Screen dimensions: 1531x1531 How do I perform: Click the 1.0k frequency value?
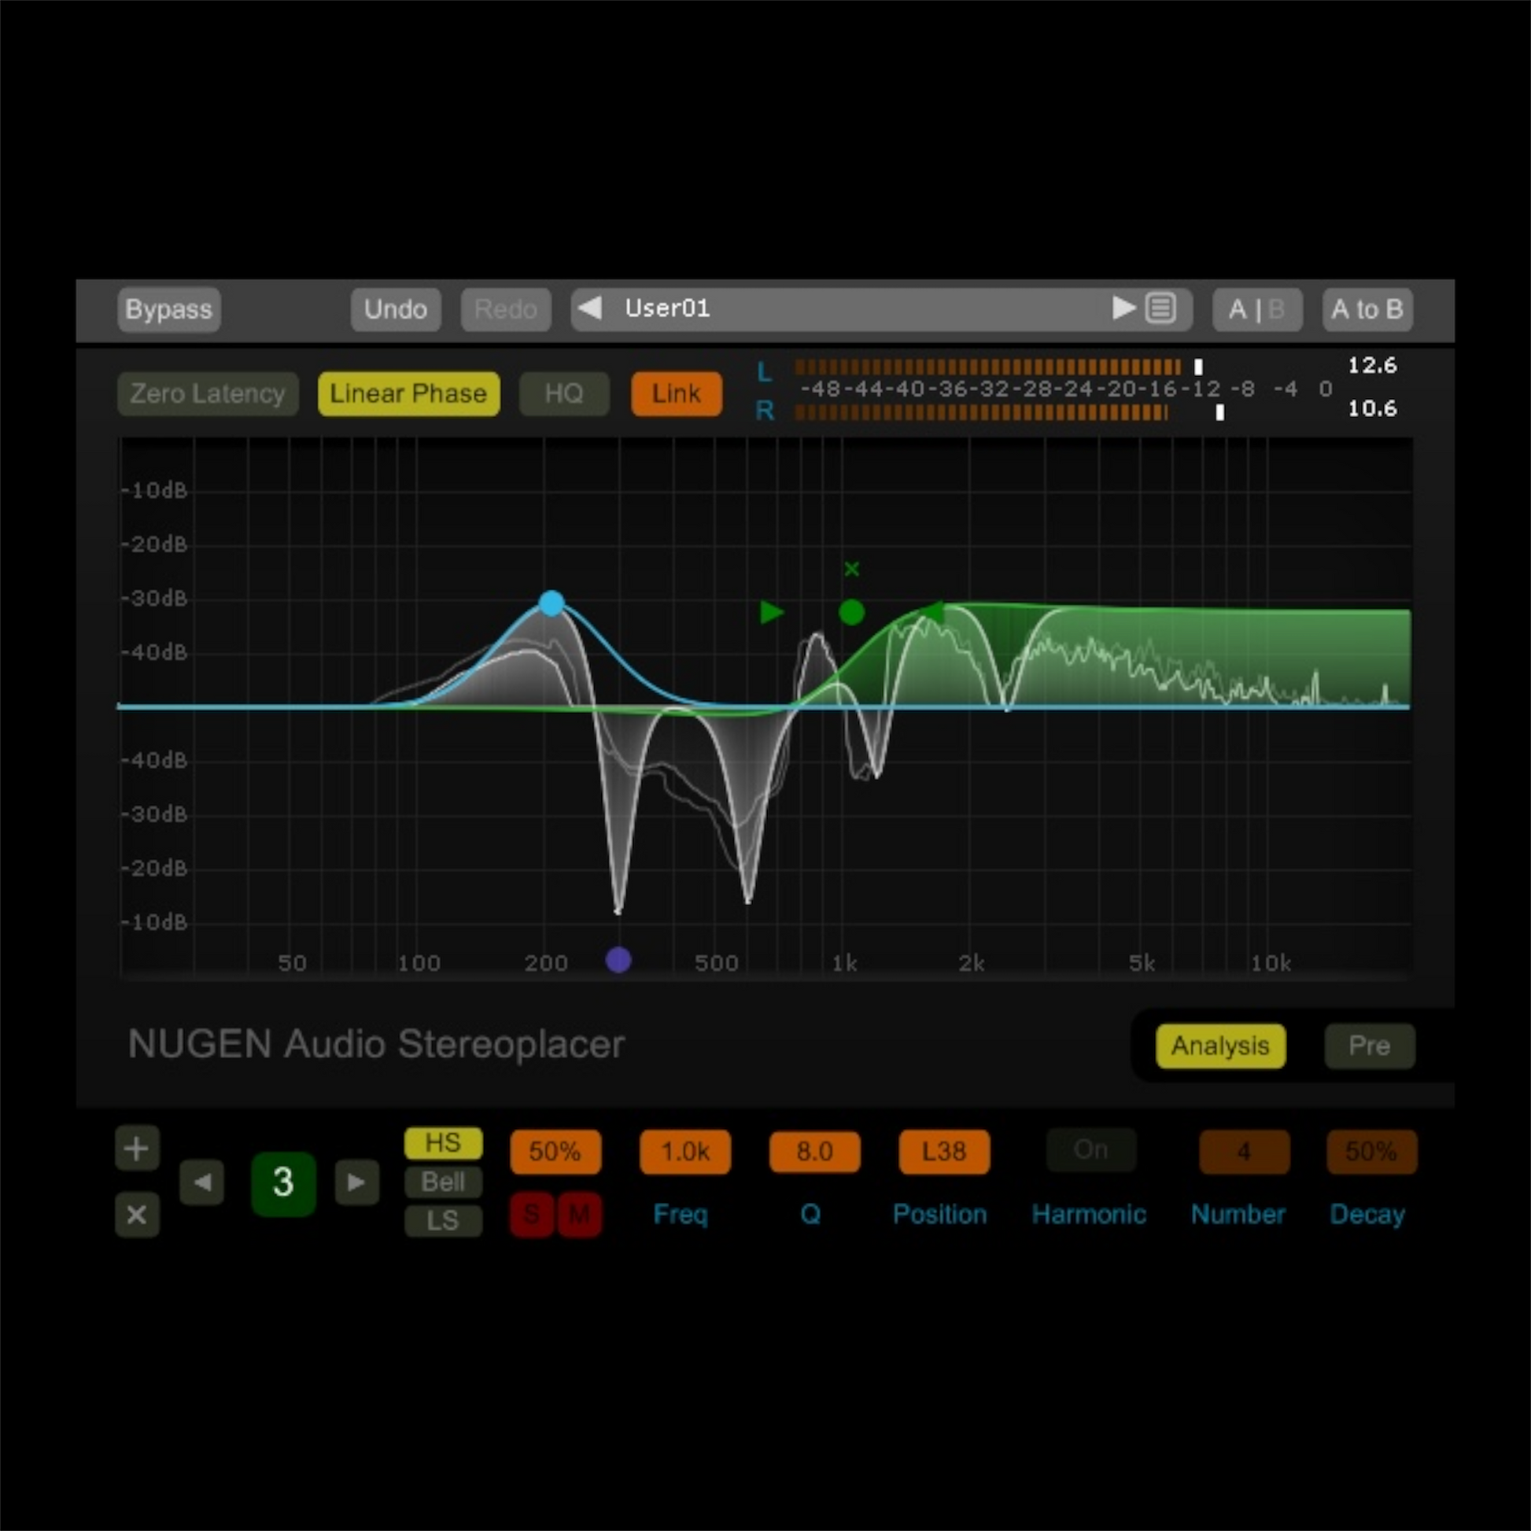click(x=685, y=1152)
